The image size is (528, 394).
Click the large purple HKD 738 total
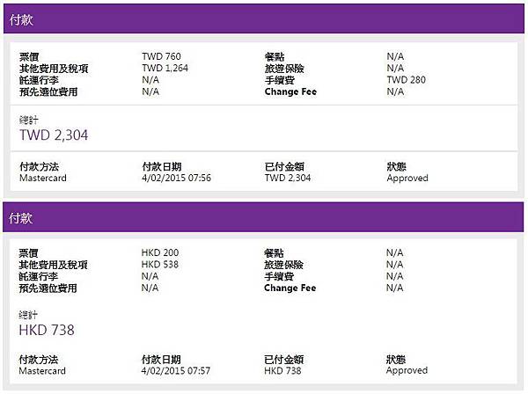point(47,331)
